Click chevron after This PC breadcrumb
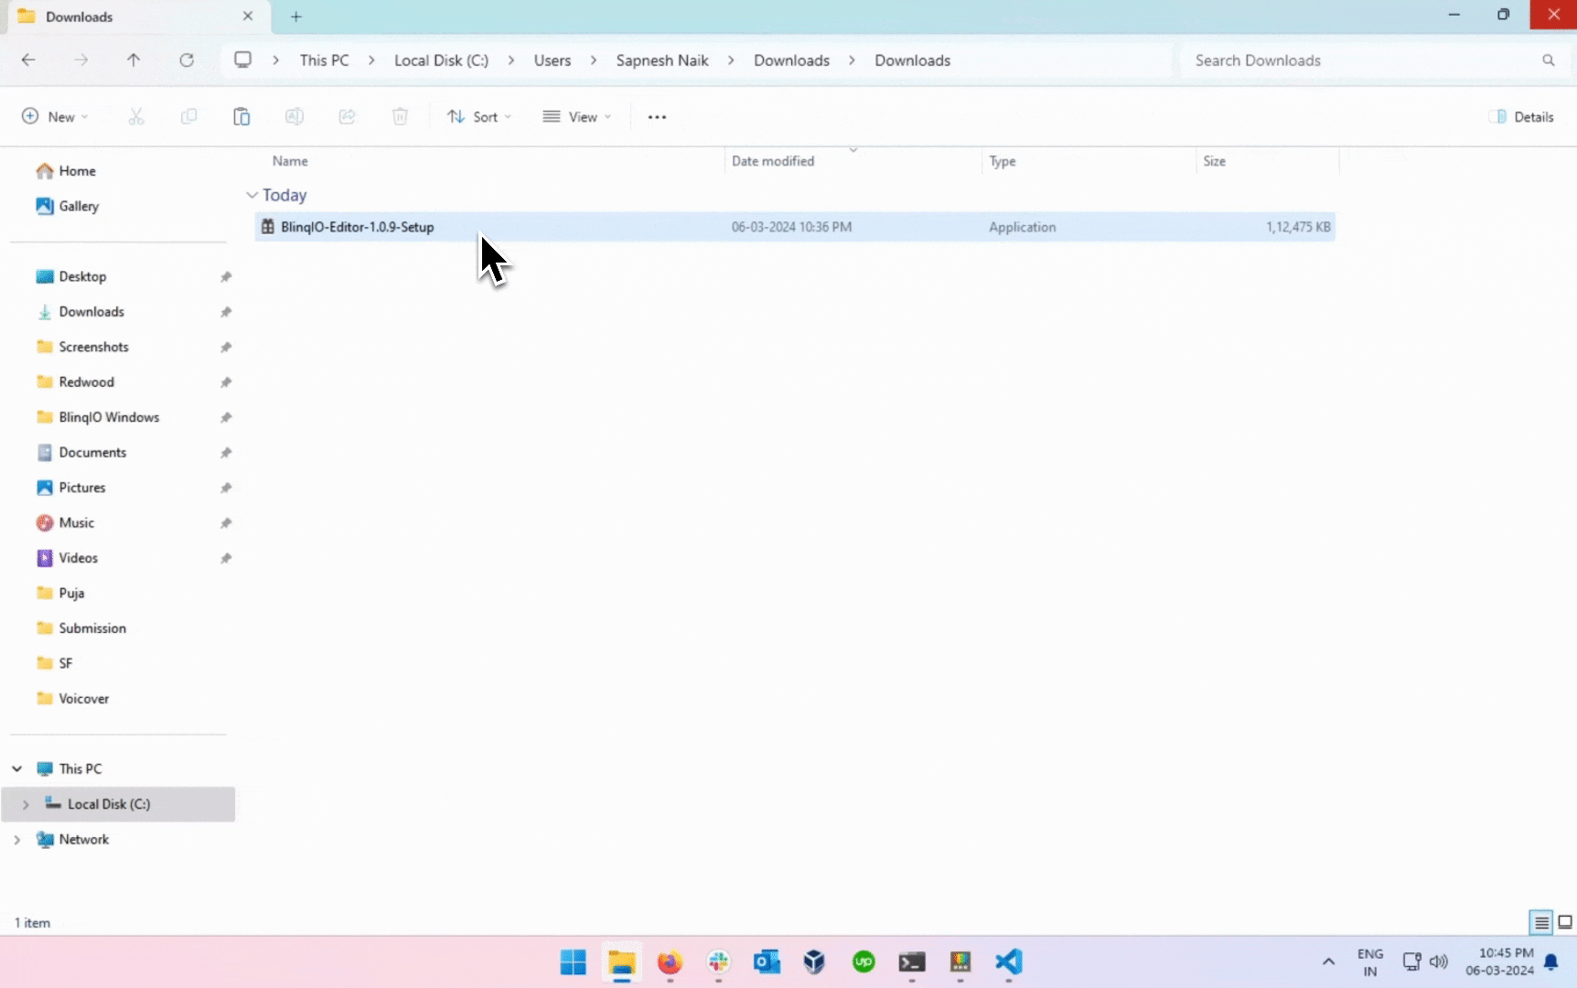The height and width of the screenshot is (988, 1577). [371, 60]
